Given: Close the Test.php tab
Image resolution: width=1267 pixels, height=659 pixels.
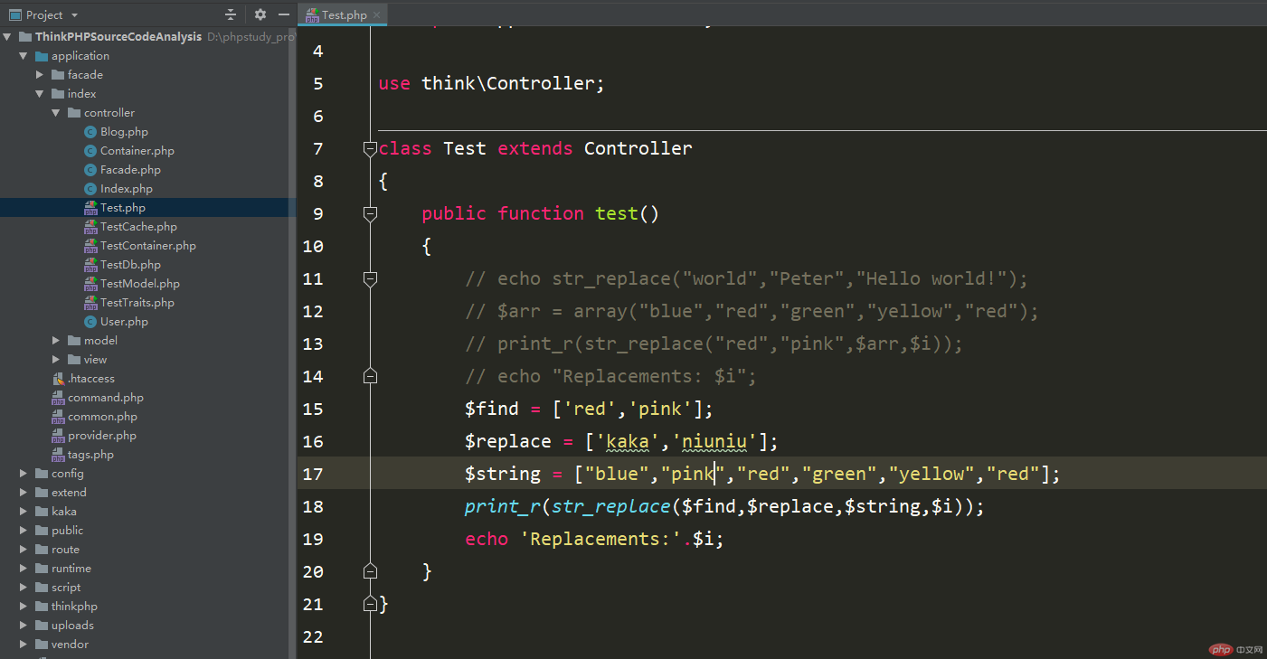Looking at the screenshot, I should coord(377,14).
